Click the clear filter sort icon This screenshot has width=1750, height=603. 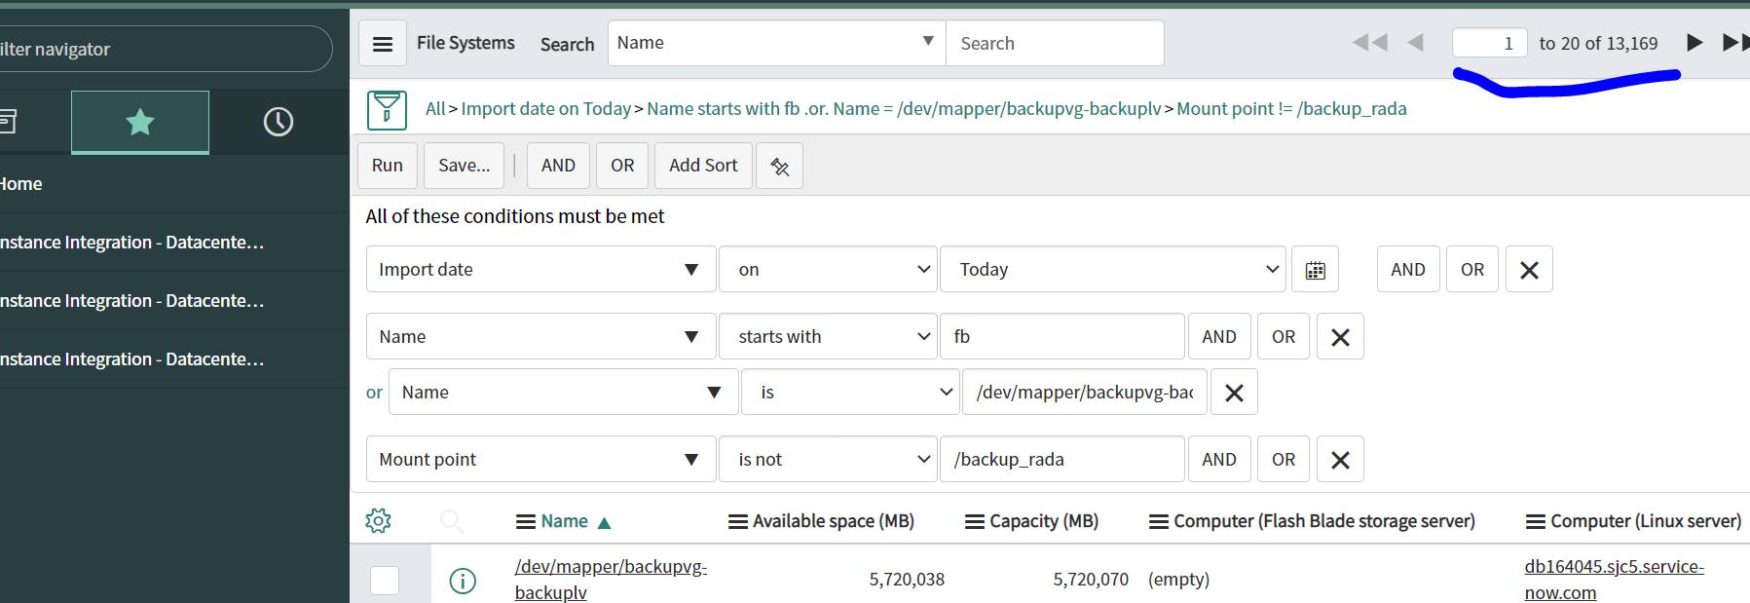point(779,166)
